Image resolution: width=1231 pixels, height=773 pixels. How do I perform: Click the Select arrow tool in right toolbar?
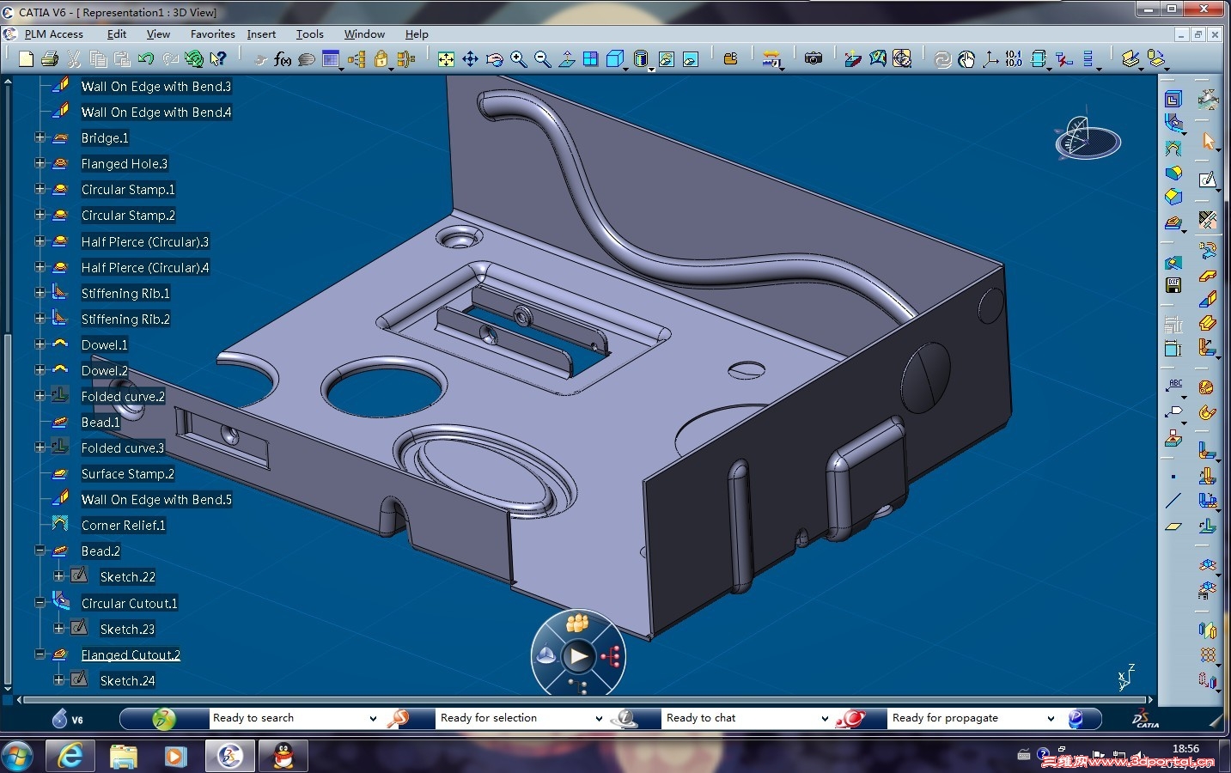pyautogui.click(x=1208, y=141)
